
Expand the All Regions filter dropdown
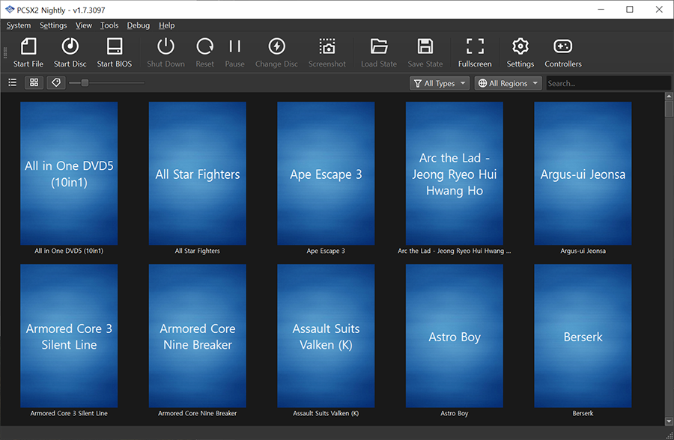(508, 83)
